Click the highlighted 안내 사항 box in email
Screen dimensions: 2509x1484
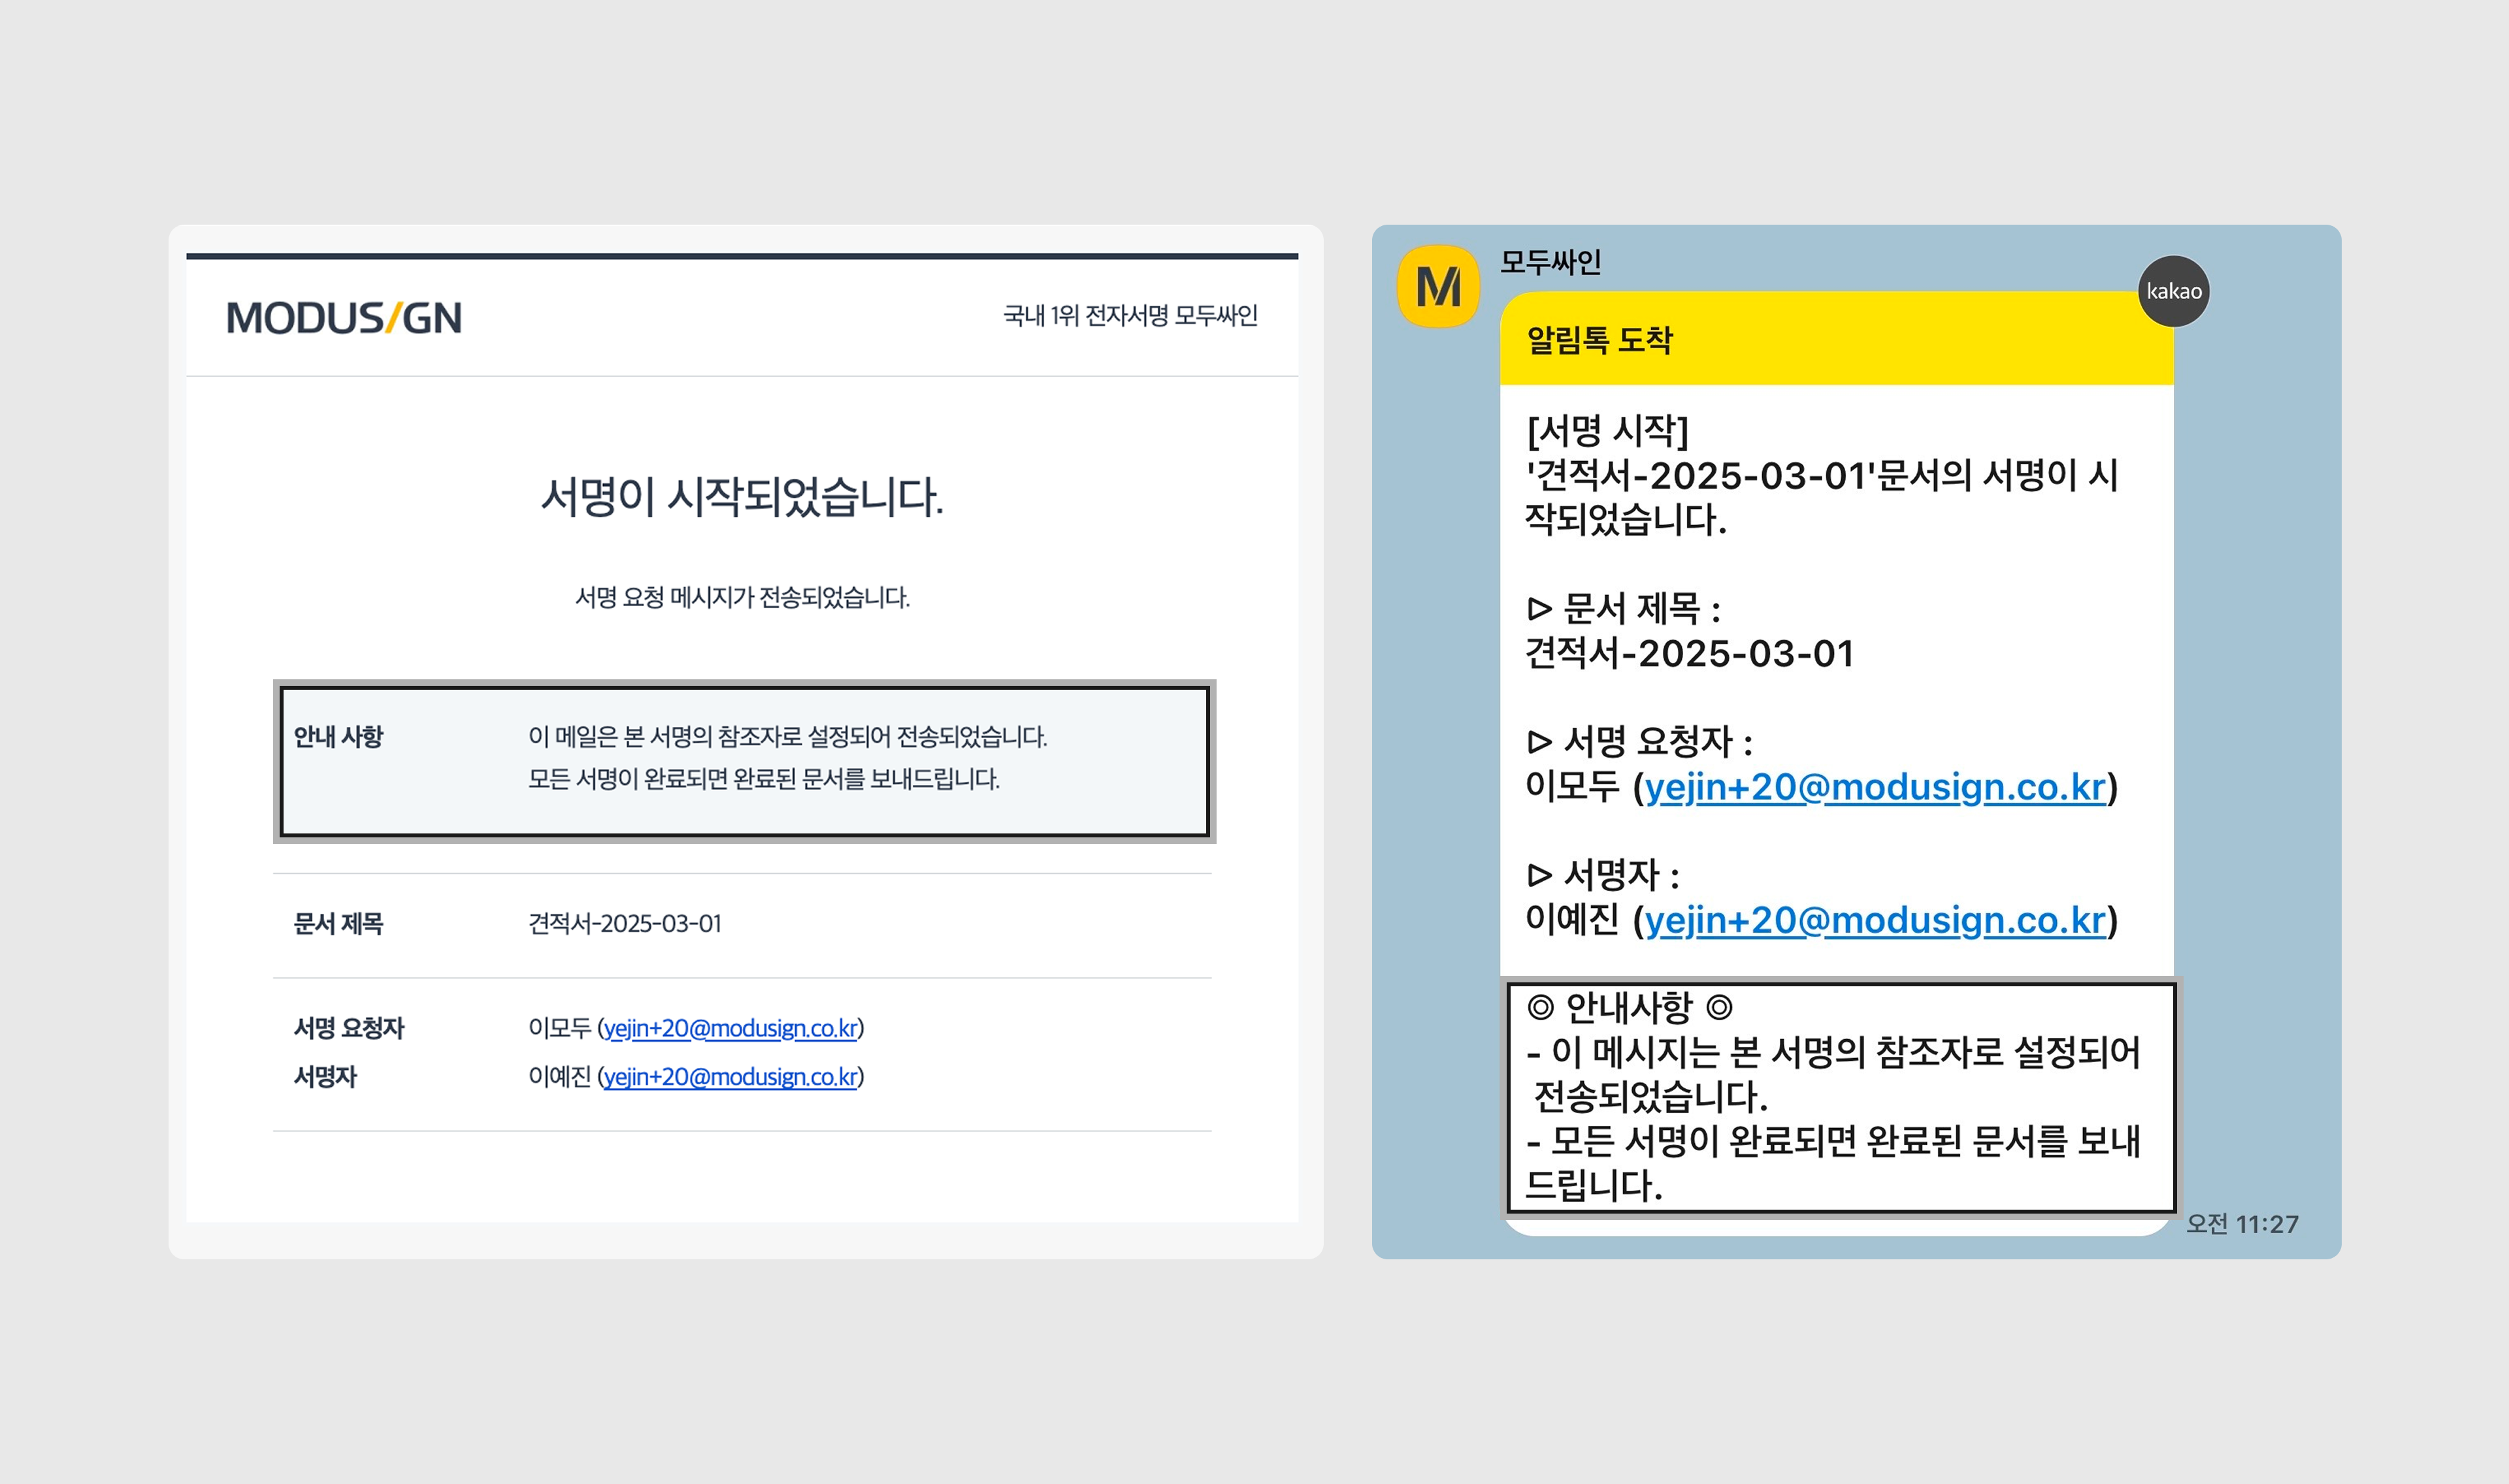[x=744, y=760]
